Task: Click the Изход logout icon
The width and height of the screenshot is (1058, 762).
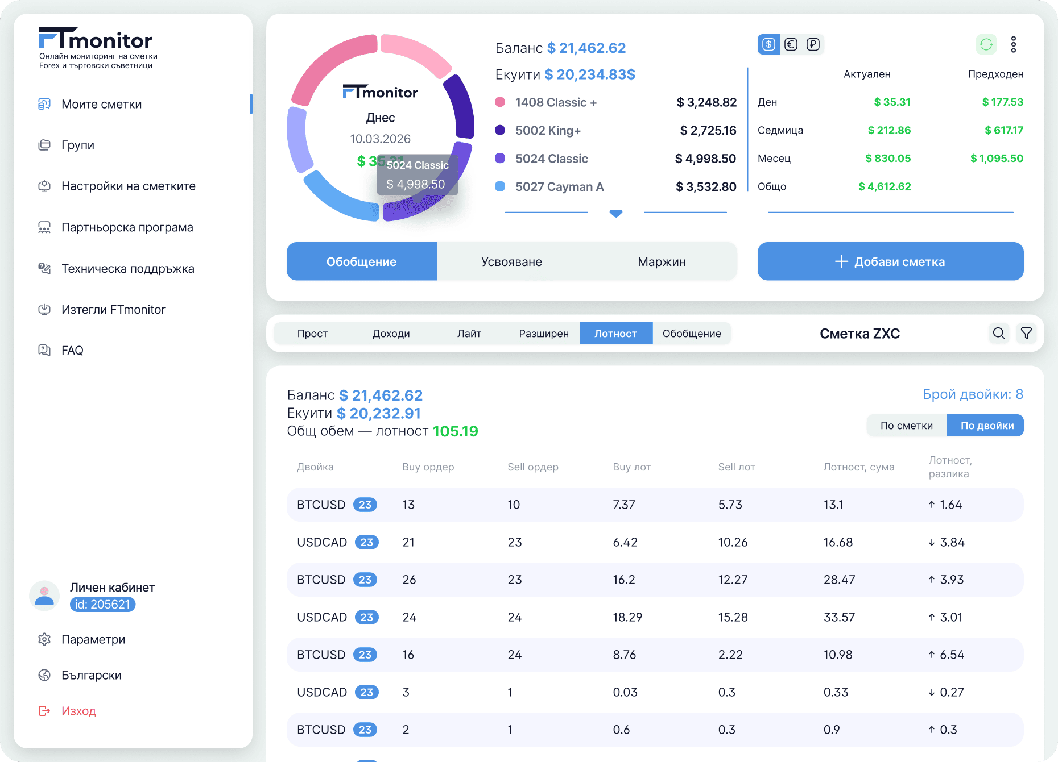Action: (x=44, y=711)
